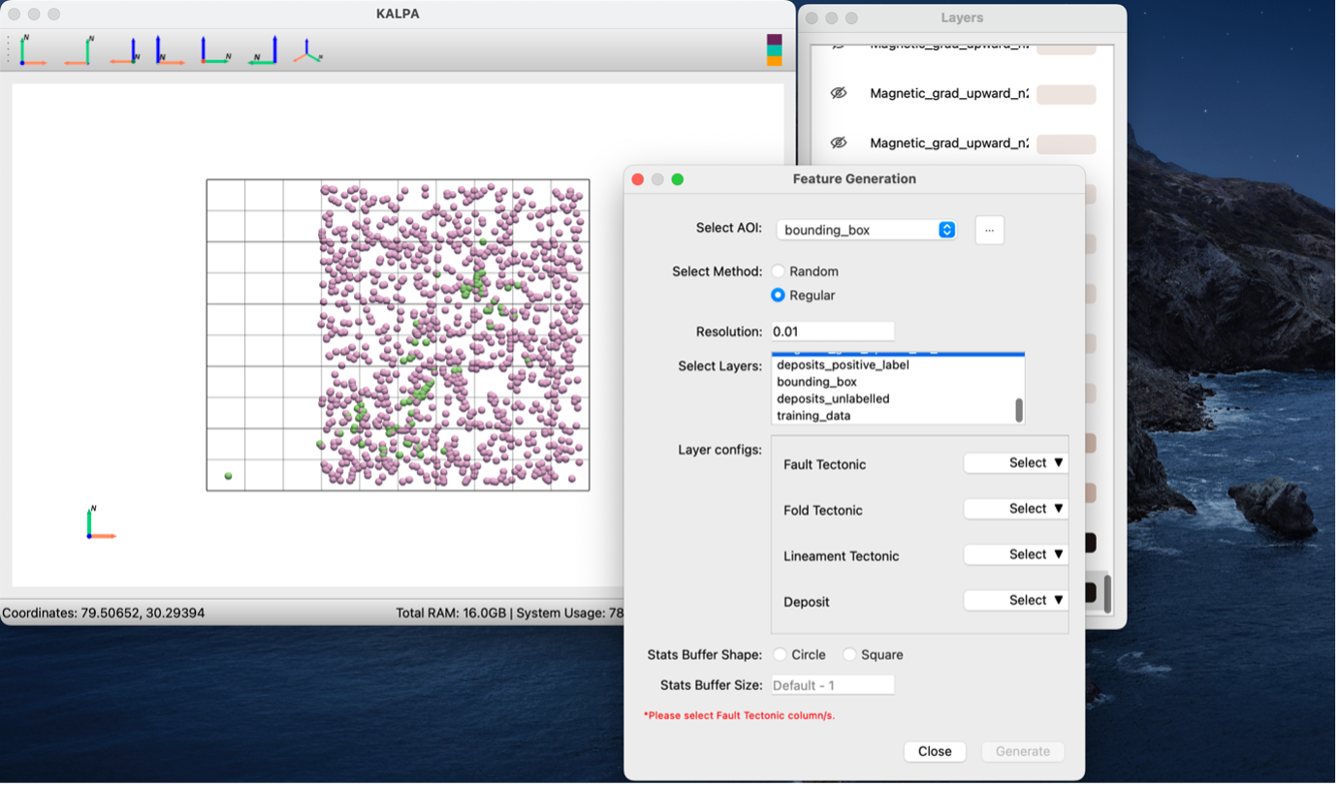Click the Total RAM status bar text
The width and height of the screenshot is (1339, 787).
tap(509, 614)
